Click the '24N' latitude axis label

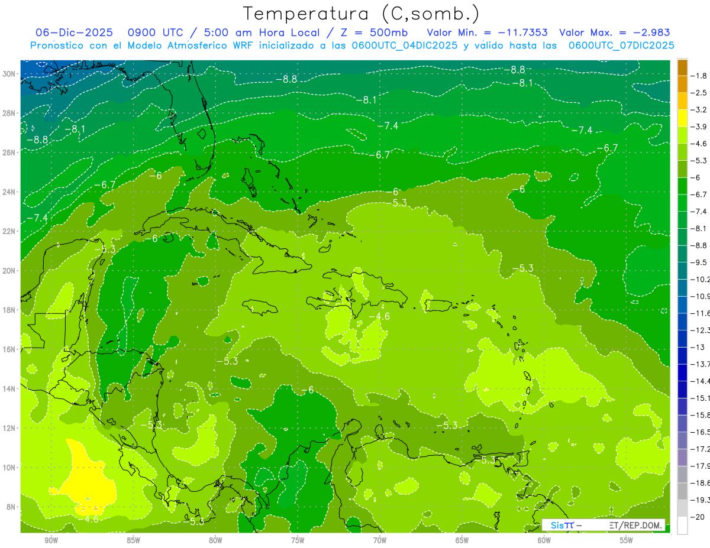click(x=8, y=192)
